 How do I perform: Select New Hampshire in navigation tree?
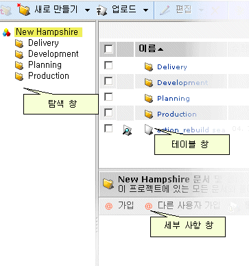click(x=48, y=32)
